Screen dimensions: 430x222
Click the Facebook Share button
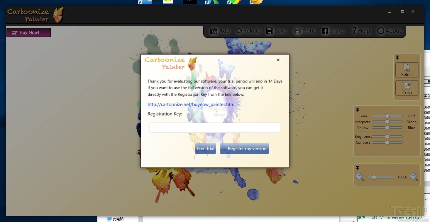[x=333, y=31]
